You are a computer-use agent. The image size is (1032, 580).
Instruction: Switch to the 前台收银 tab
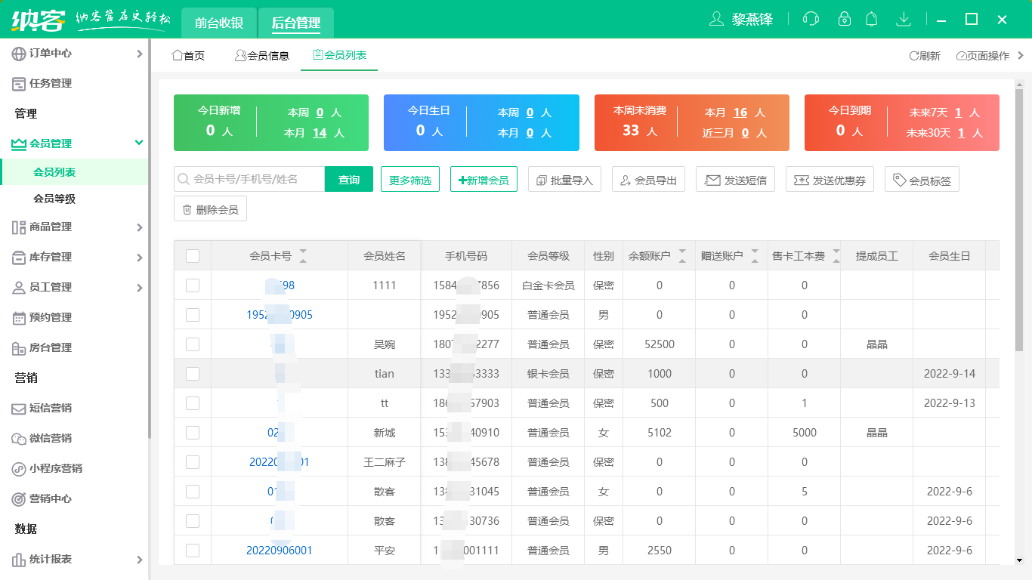click(218, 23)
